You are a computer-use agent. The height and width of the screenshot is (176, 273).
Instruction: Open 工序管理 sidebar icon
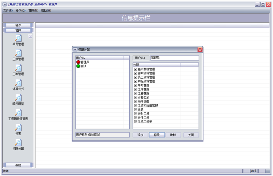[x=18, y=53]
